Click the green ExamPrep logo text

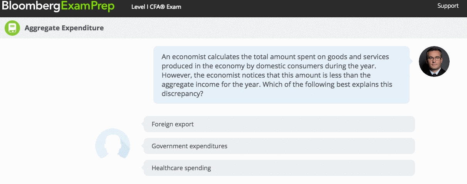tap(87, 6)
